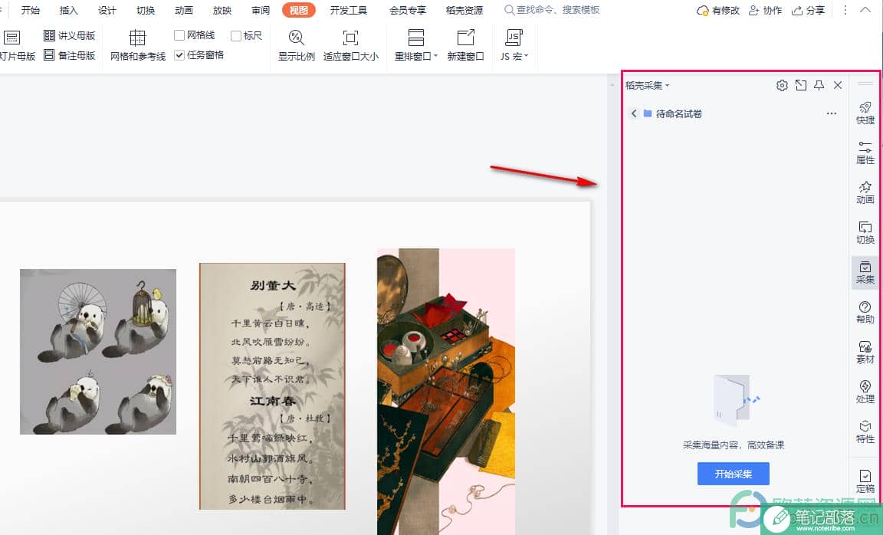The image size is (883, 535).
Task: Click 适应窗口大小 fit to window
Action: [x=350, y=45]
